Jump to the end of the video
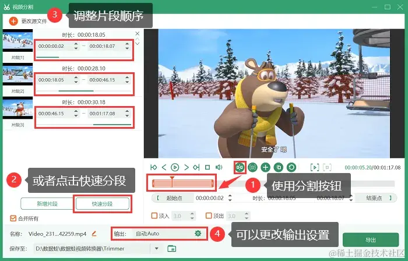408x261 pixels. (196, 167)
